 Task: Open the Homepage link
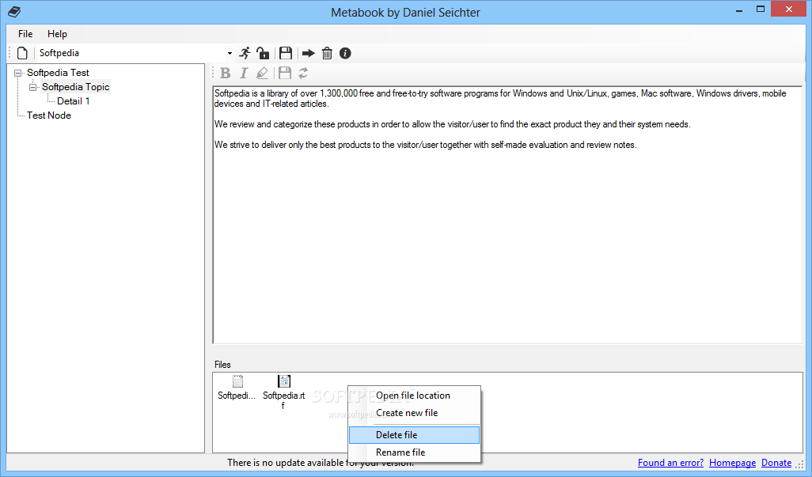(732, 463)
